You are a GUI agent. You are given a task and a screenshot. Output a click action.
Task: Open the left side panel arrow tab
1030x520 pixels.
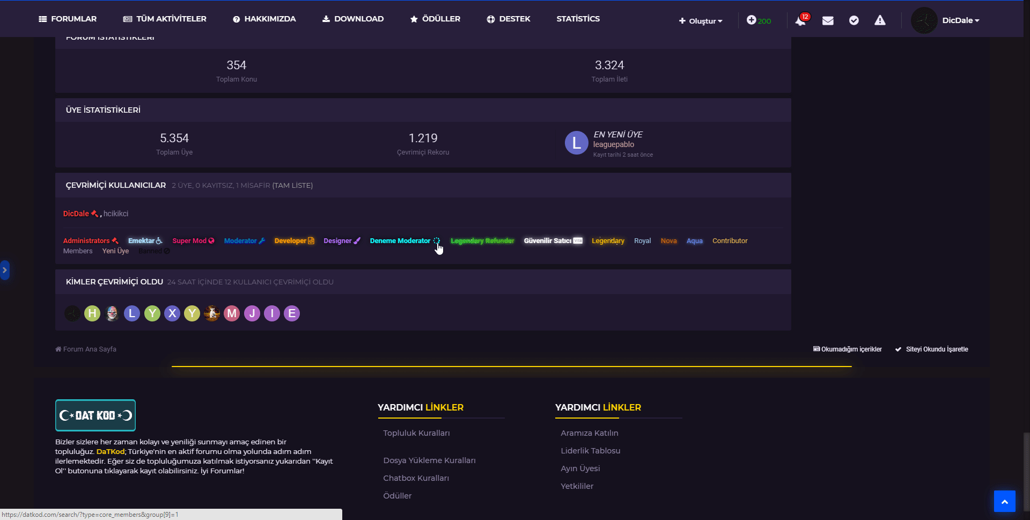pyautogui.click(x=5, y=270)
